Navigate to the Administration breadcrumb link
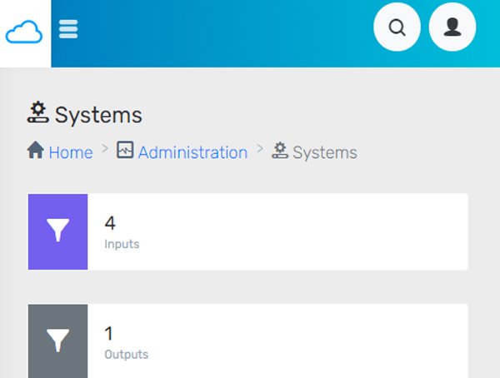Screen dimensions: 500x378 [192, 152]
